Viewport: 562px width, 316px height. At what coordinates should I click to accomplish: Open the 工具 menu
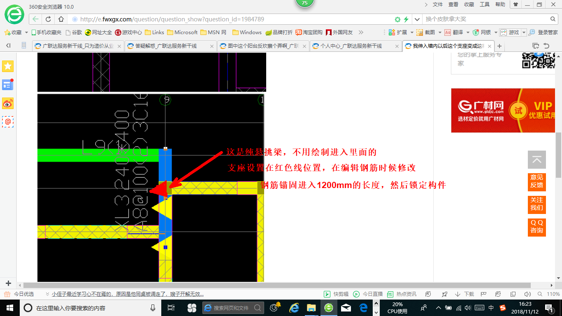coord(485,5)
